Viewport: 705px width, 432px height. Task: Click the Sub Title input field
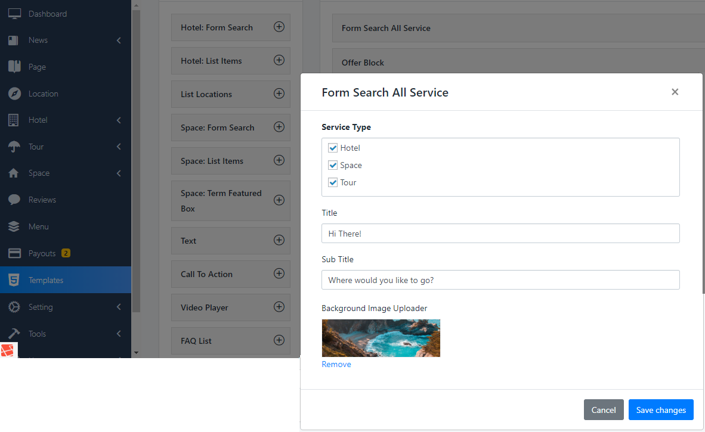500,280
